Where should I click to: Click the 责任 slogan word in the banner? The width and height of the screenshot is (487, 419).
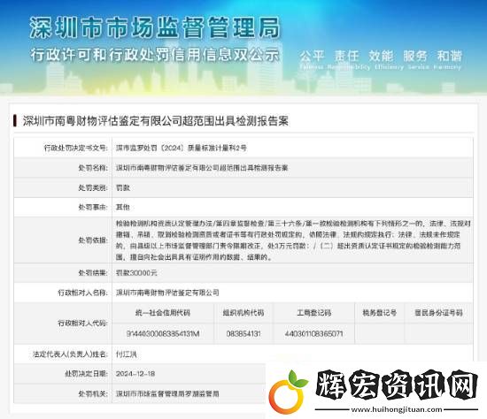click(x=346, y=57)
